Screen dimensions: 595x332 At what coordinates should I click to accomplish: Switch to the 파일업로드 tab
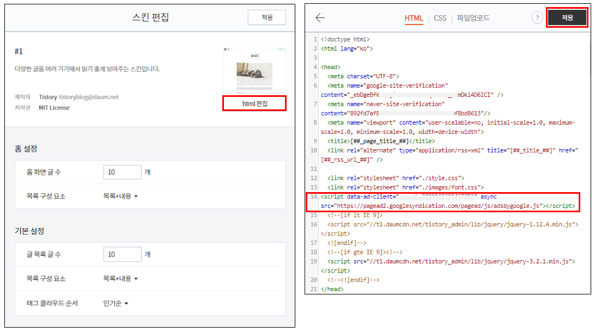coord(473,18)
